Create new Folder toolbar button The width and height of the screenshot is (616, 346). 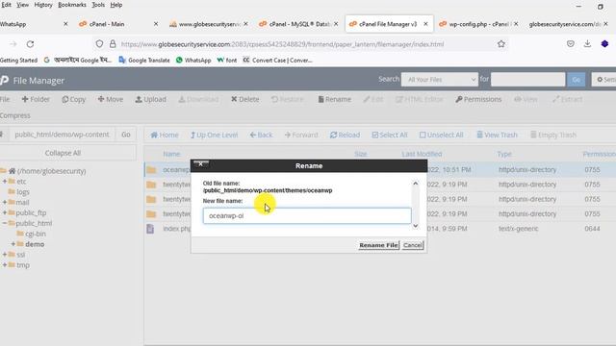click(36, 99)
